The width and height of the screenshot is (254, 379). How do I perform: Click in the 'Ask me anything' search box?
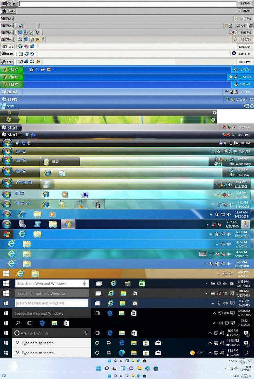click(x=51, y=333)
